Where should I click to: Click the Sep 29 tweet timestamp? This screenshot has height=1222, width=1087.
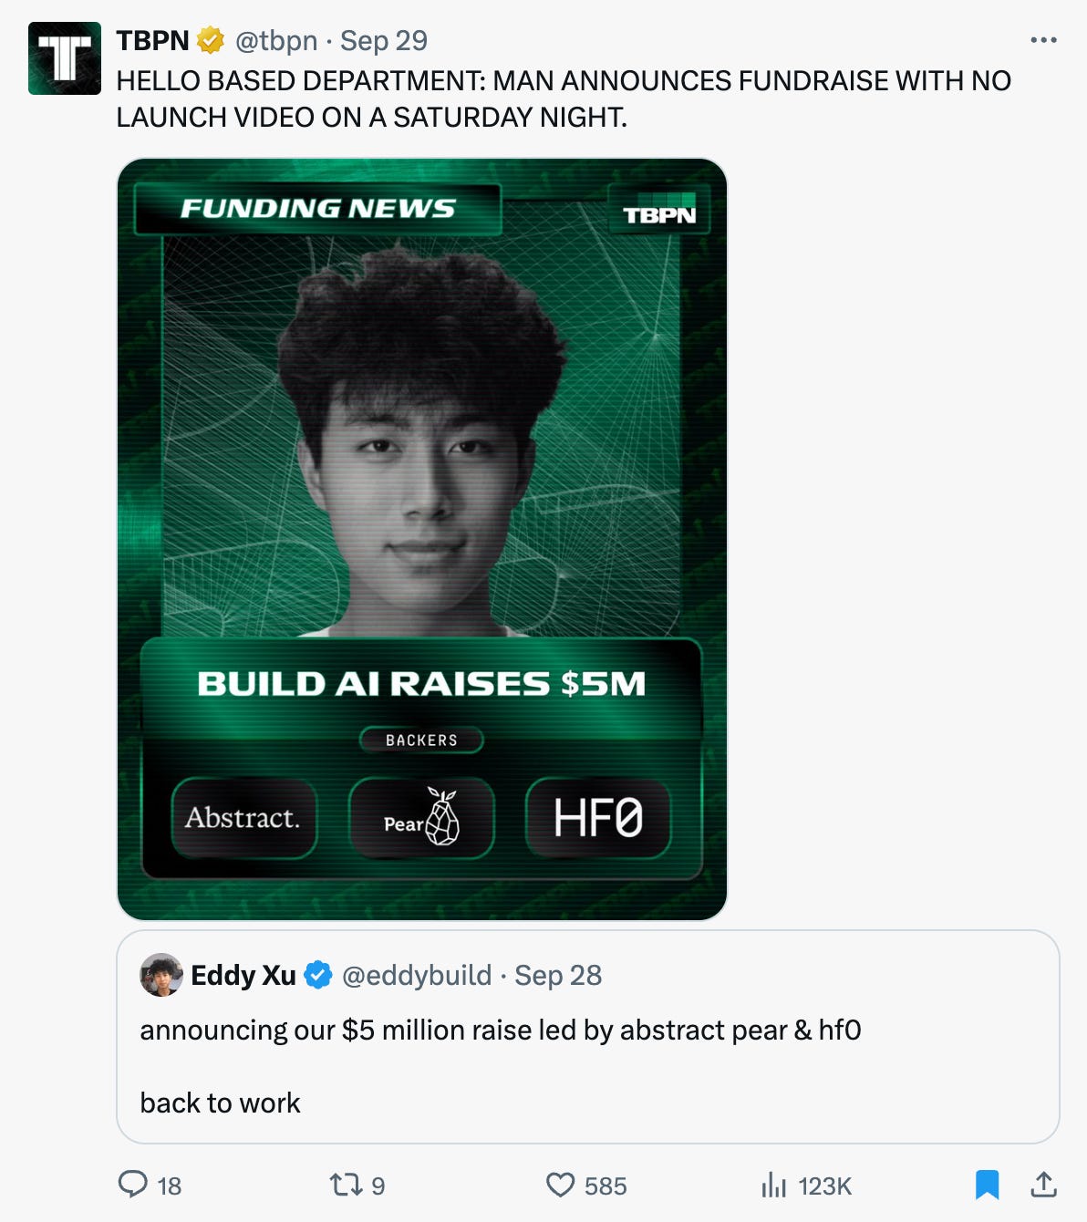[x=384, y=41]
